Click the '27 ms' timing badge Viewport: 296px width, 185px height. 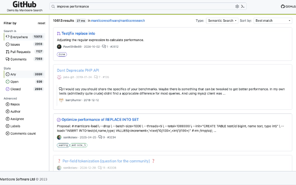click(x=81, y=21)
